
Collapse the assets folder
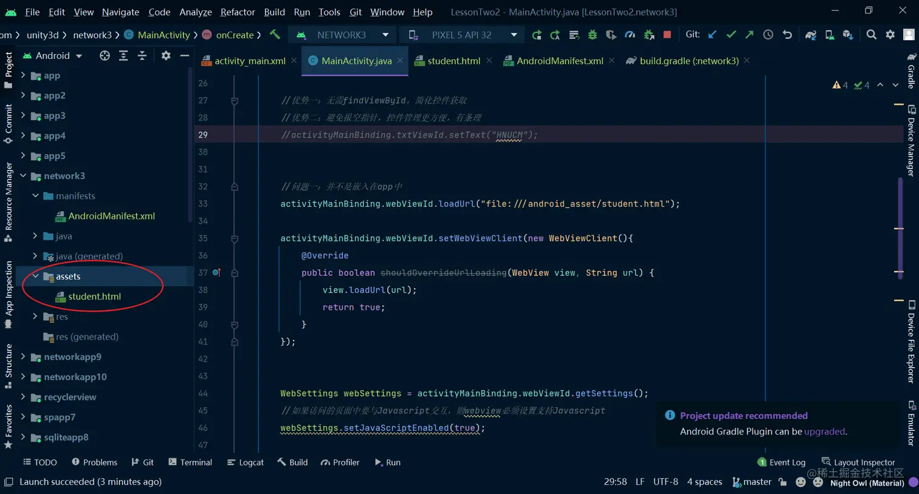pos(35,276)
